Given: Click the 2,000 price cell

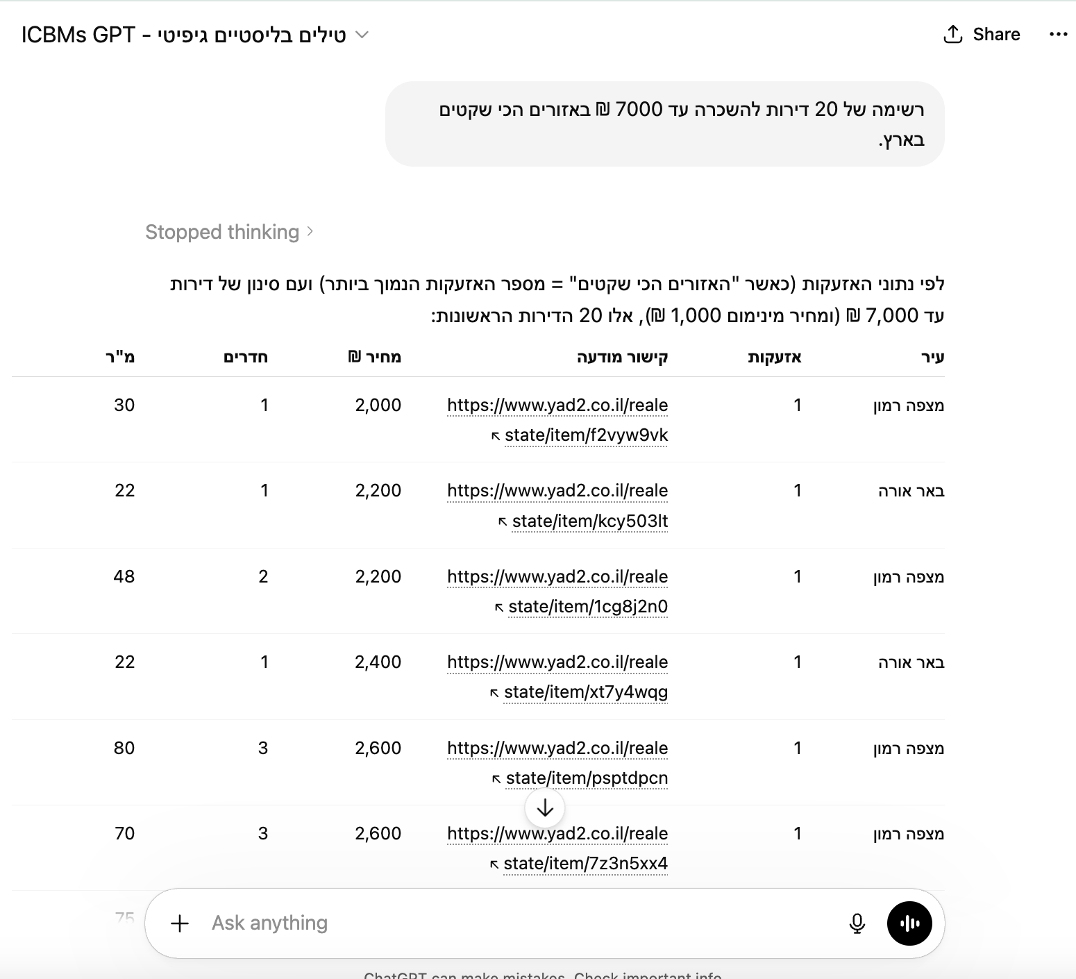Looking at the screenshot, I should click(378, 405).
